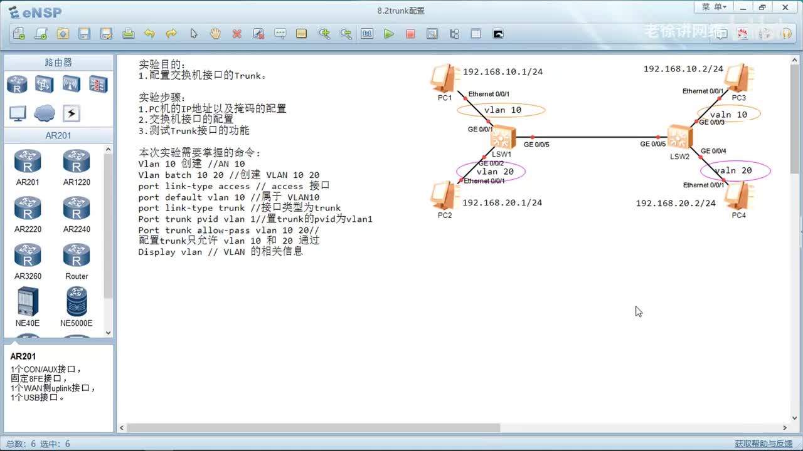
Task: Pick the NE40E router model
Action: (28, 307)
